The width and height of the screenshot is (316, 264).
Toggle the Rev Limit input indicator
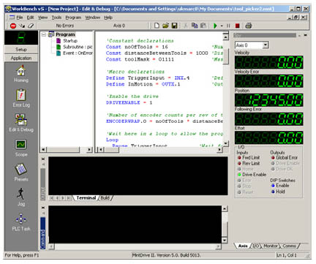pyautogui.click(x=239, y=164)
